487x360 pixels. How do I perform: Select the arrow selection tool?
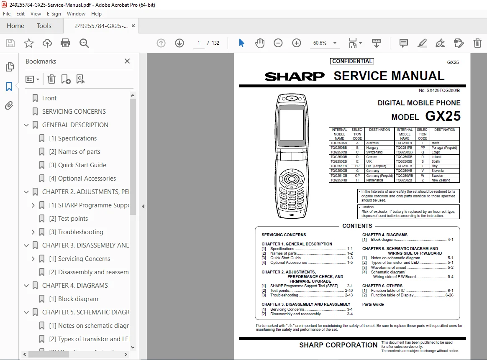coord(241,43)
